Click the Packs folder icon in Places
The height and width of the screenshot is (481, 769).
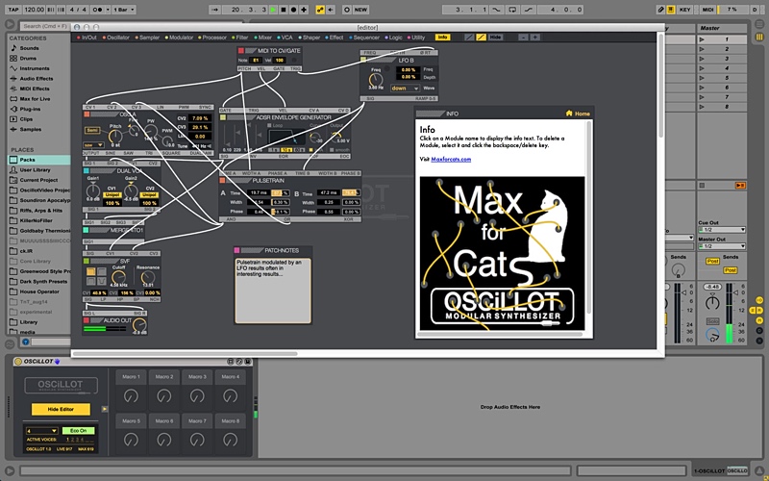13,160
